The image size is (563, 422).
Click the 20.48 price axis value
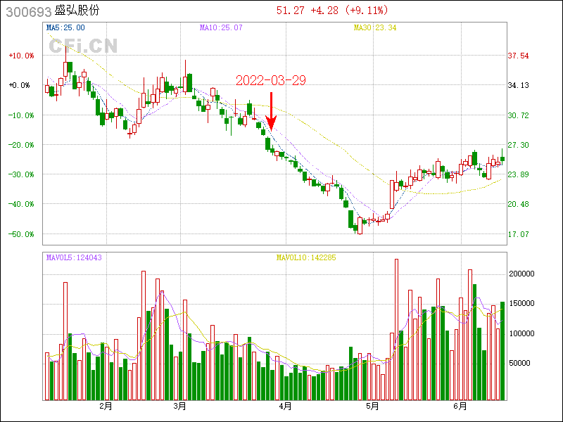(518, 204)
